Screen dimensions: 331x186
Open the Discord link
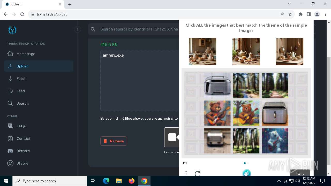(x=39, y=151)
